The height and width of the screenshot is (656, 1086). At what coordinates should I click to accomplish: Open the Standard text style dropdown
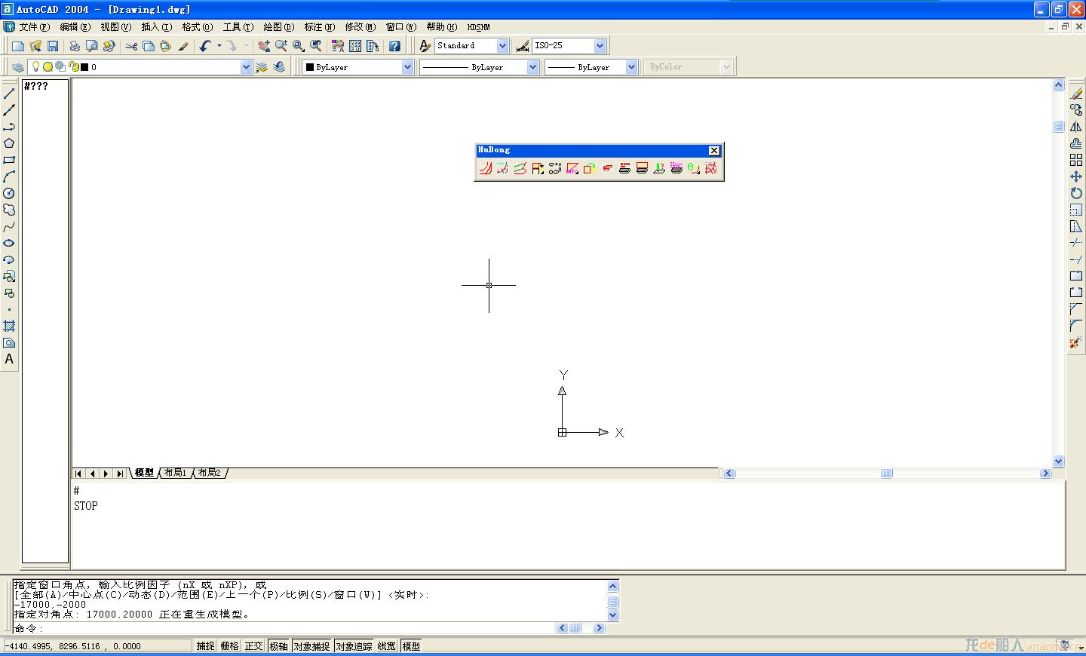pyautogui.click(x=502, y=46)
